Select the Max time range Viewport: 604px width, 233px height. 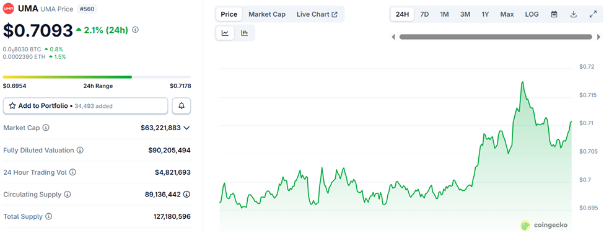(x=507, y=14)
